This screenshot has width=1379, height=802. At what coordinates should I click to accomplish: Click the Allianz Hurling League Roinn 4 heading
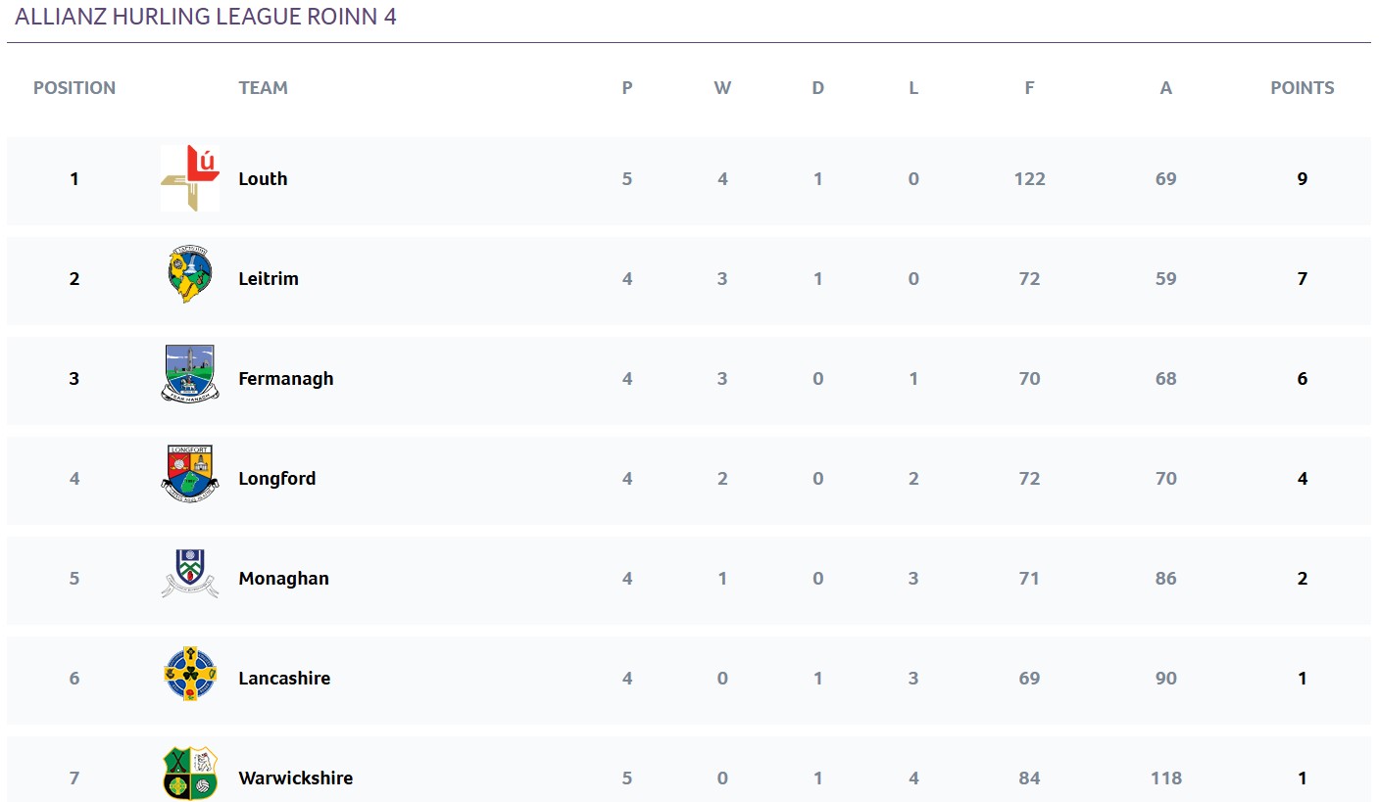click(206, 17)
